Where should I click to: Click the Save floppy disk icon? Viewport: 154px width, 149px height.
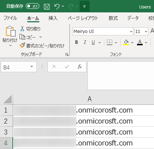click(x=47, y=6)
